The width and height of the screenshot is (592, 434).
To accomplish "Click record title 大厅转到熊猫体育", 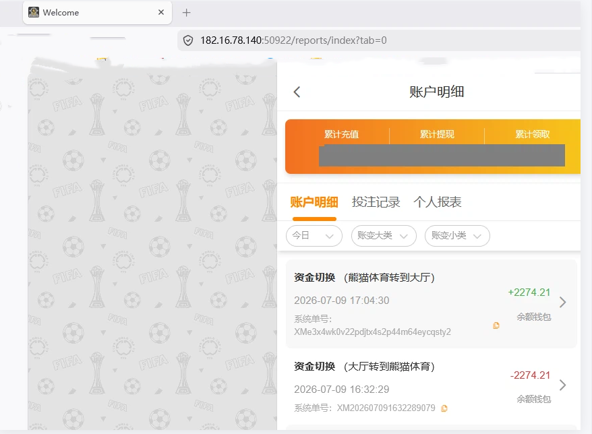I will tap(389, 367).
